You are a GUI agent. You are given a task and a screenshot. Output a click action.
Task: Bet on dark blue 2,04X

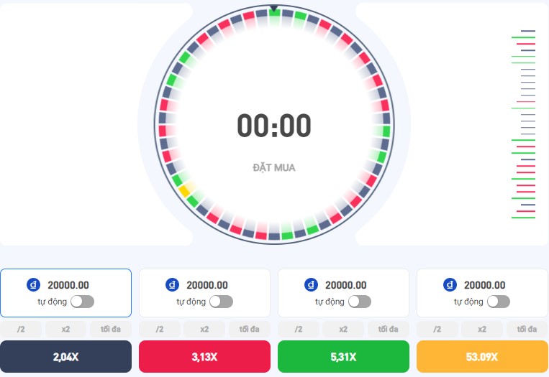click(65, 357)
